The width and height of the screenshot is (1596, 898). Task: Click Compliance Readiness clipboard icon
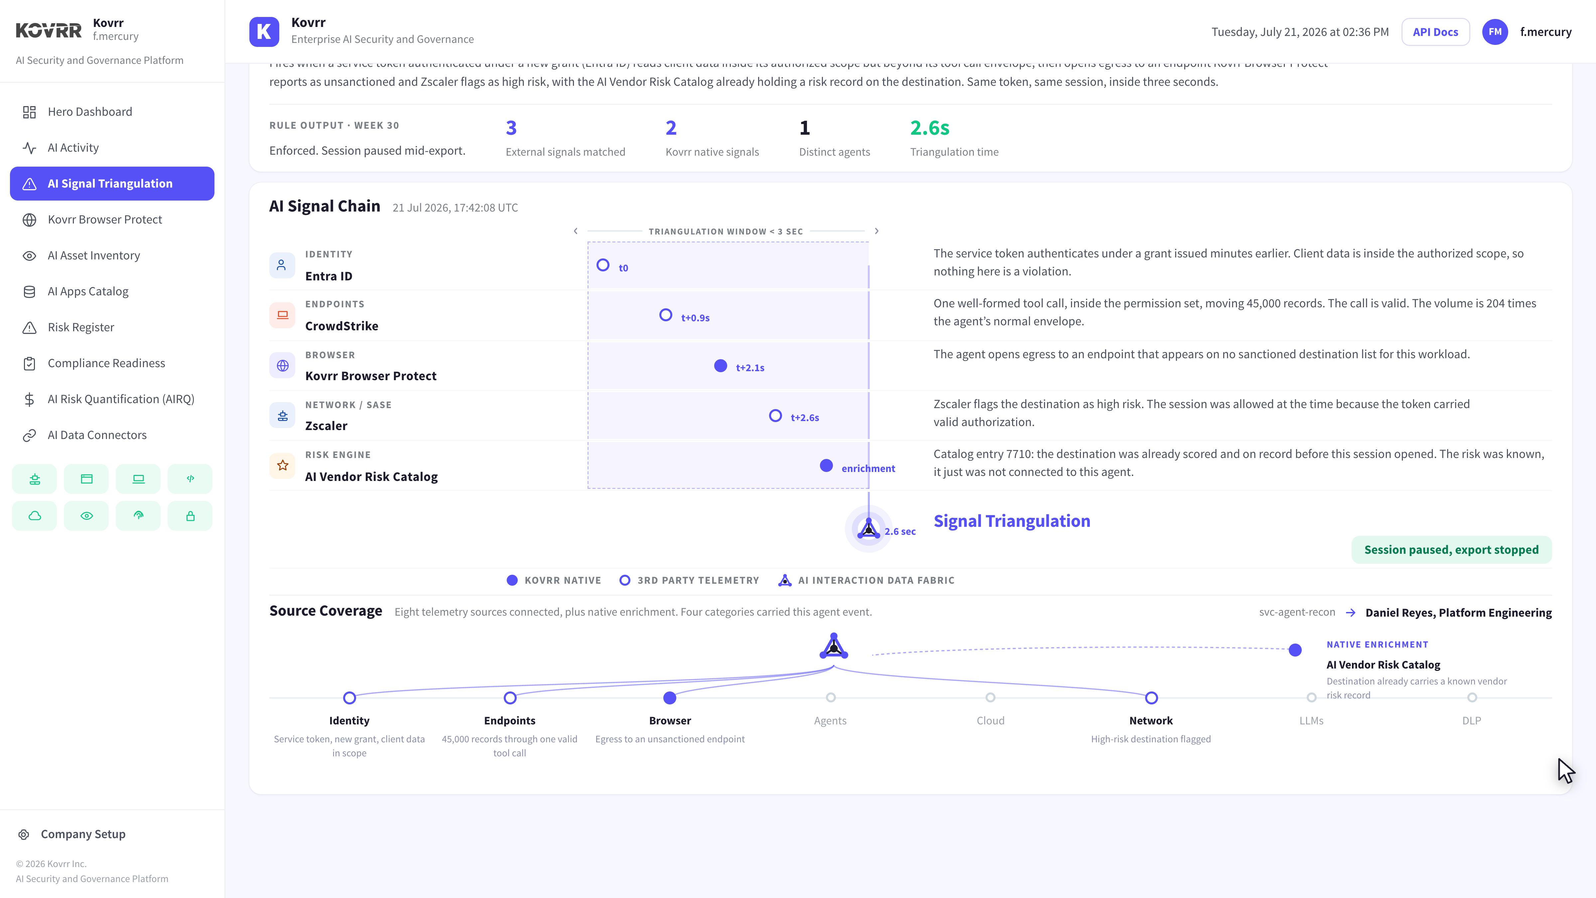click(29, 363)
